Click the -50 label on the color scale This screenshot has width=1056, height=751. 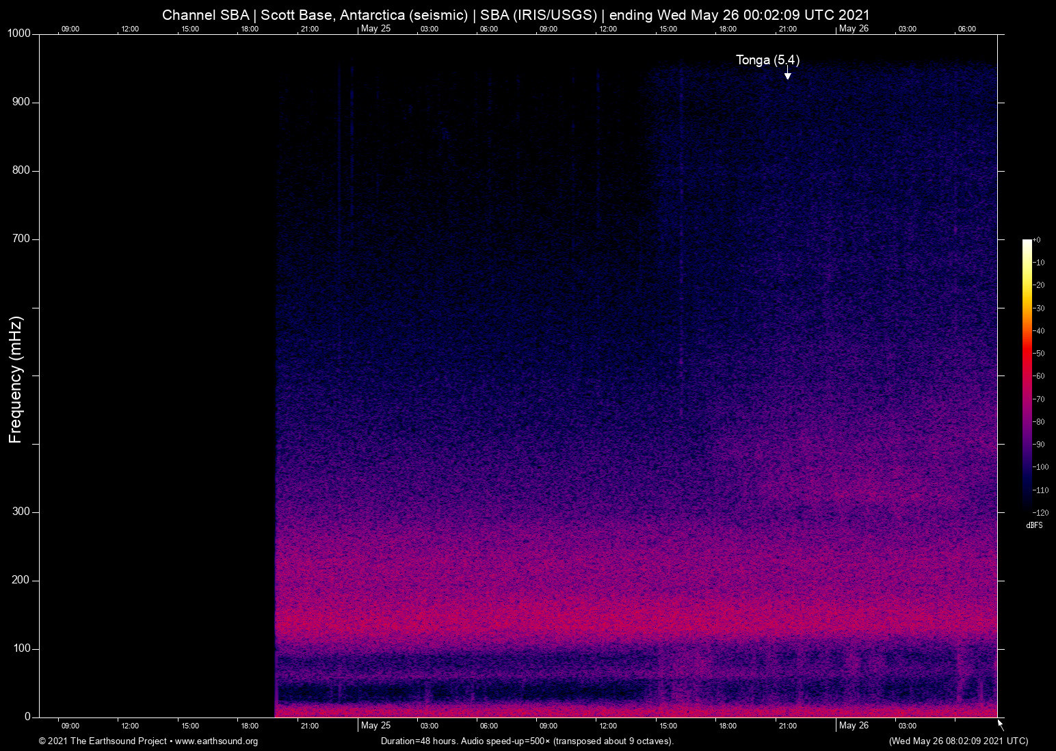tap(1039, 354)
